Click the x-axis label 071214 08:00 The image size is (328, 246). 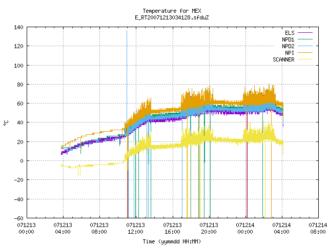coord(318,229)
